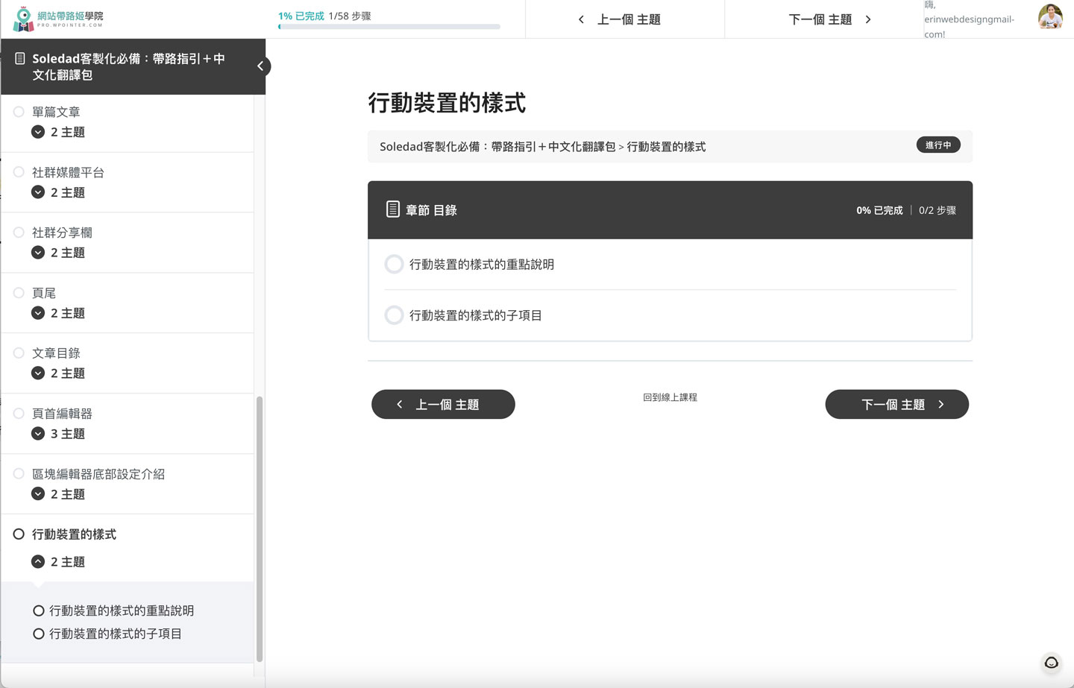The image size is (1074, 688).
Task: Click the course document icon in sidebar header
Action: (x=20, y=58)
